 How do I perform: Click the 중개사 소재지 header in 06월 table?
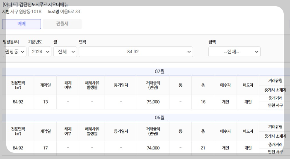275,136
